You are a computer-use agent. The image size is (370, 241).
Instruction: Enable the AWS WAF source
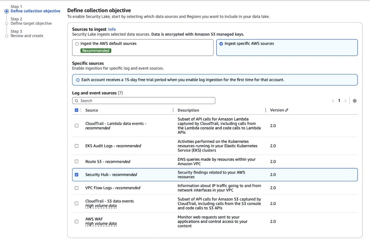(x=76, y=221)
